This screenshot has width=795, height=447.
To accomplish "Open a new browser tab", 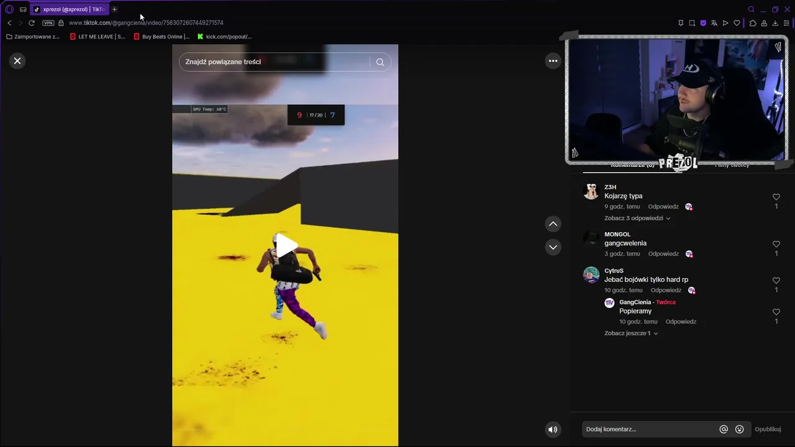I will pos(114,9).
